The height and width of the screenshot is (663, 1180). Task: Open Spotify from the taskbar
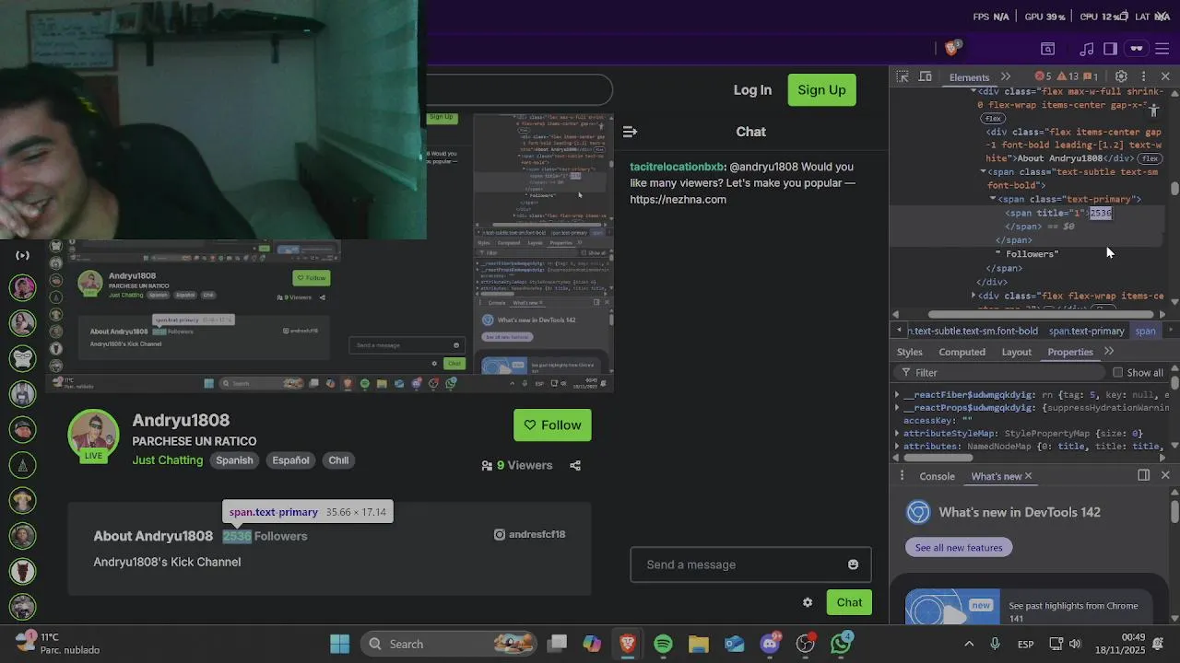663,644
